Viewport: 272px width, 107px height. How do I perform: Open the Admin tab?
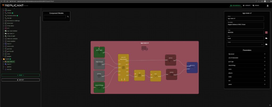click(x=255, y=5)
